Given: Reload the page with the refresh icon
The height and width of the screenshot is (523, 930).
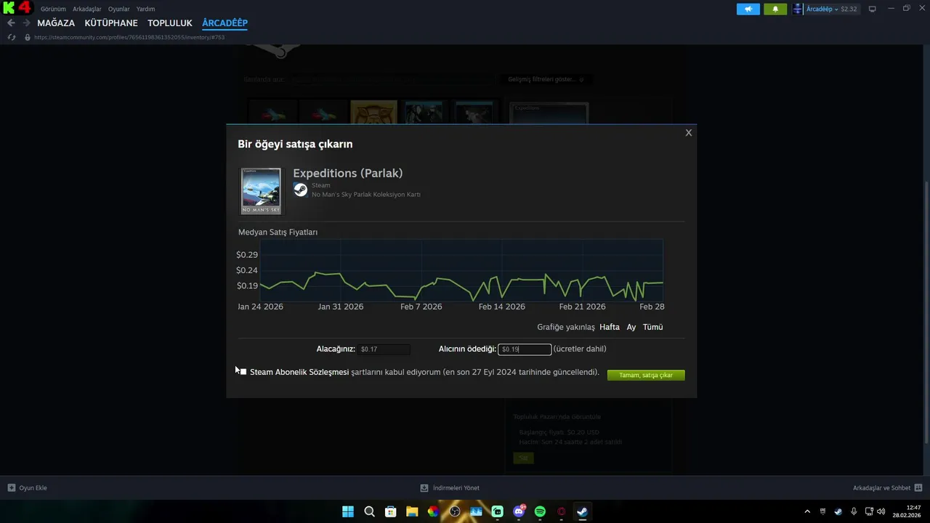Looking at the screenshot, I should [x=12, y=37].
